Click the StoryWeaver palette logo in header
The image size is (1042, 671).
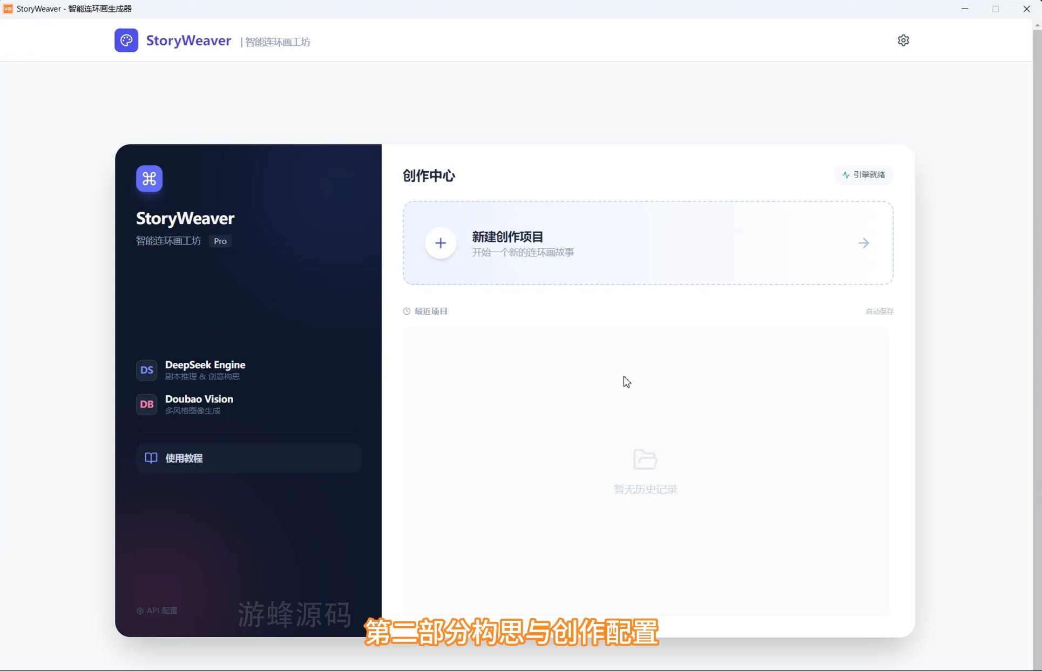coord(126,40)
